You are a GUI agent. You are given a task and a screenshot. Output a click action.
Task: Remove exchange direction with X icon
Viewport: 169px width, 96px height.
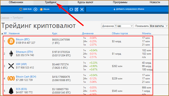pyautogui.click(x=82, y=10)
